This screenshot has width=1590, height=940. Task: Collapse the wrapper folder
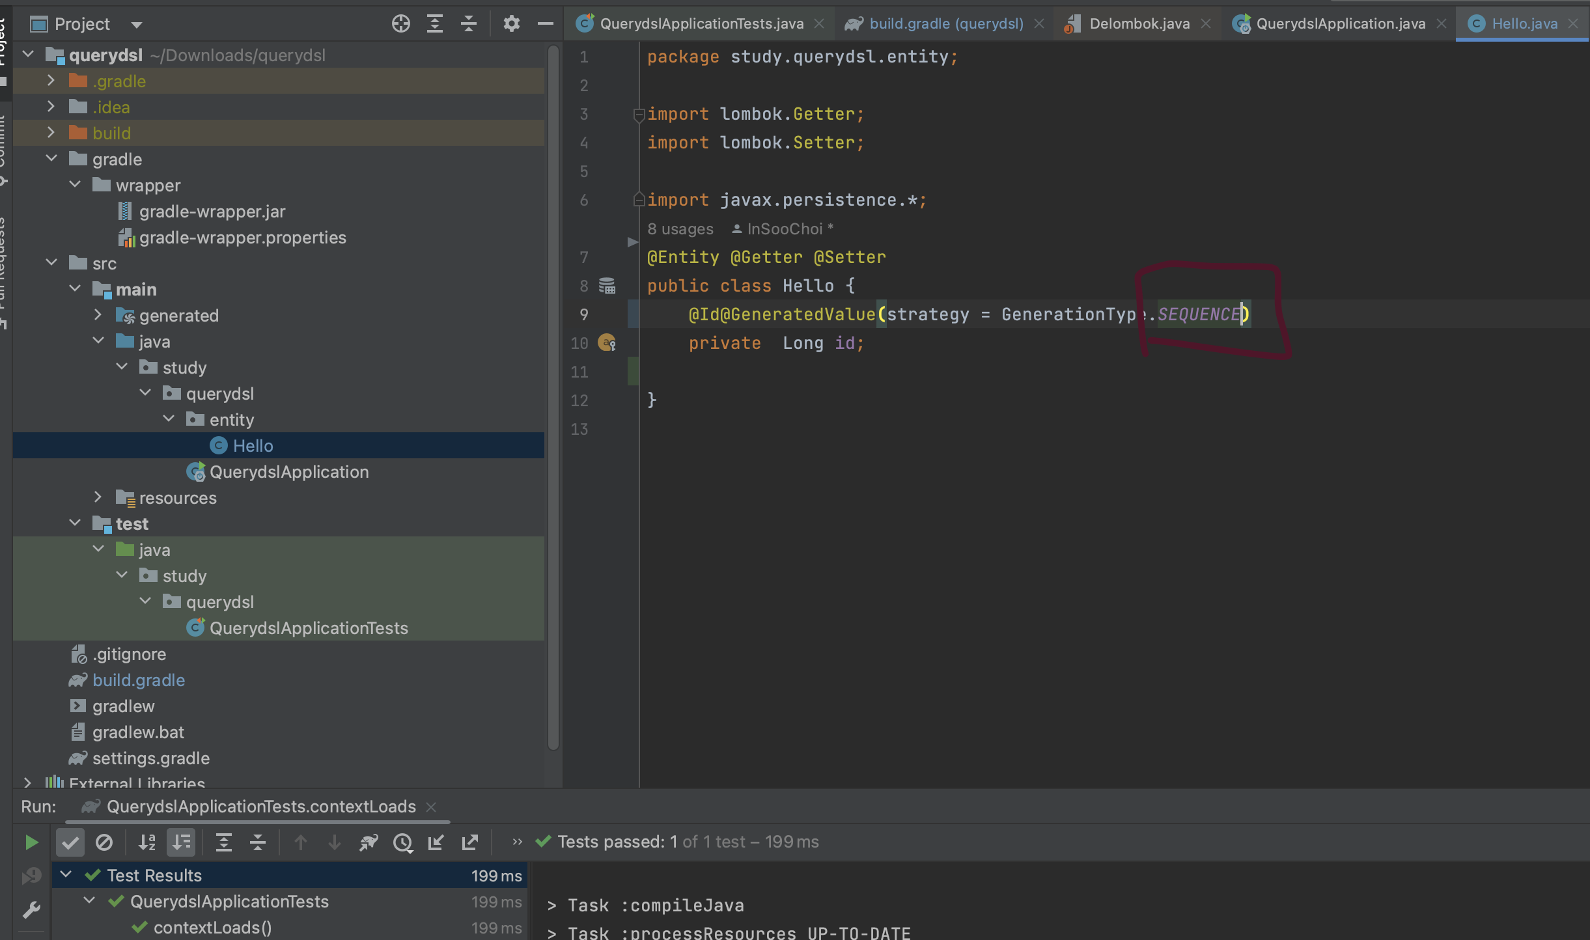(75, 184)
